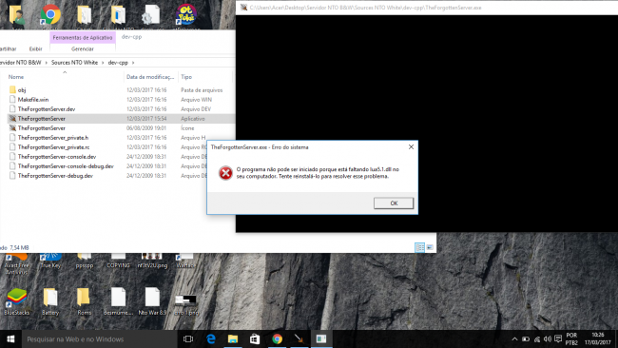618x348 pixels.
Task: Click the console window title bar icon
Action: coord(243,8)
